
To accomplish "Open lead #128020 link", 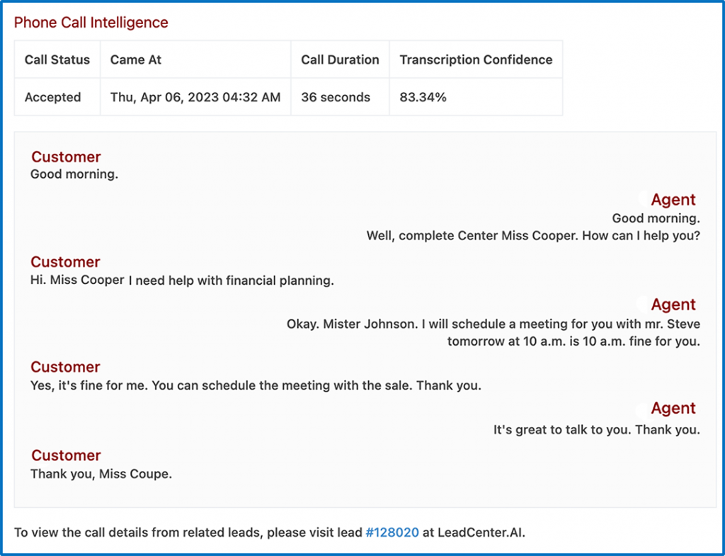I will pyautogui.click(x=392, y=533).
